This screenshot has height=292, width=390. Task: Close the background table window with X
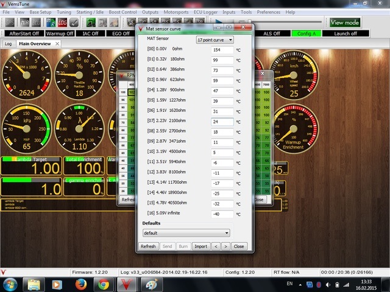tap(263, 73)
